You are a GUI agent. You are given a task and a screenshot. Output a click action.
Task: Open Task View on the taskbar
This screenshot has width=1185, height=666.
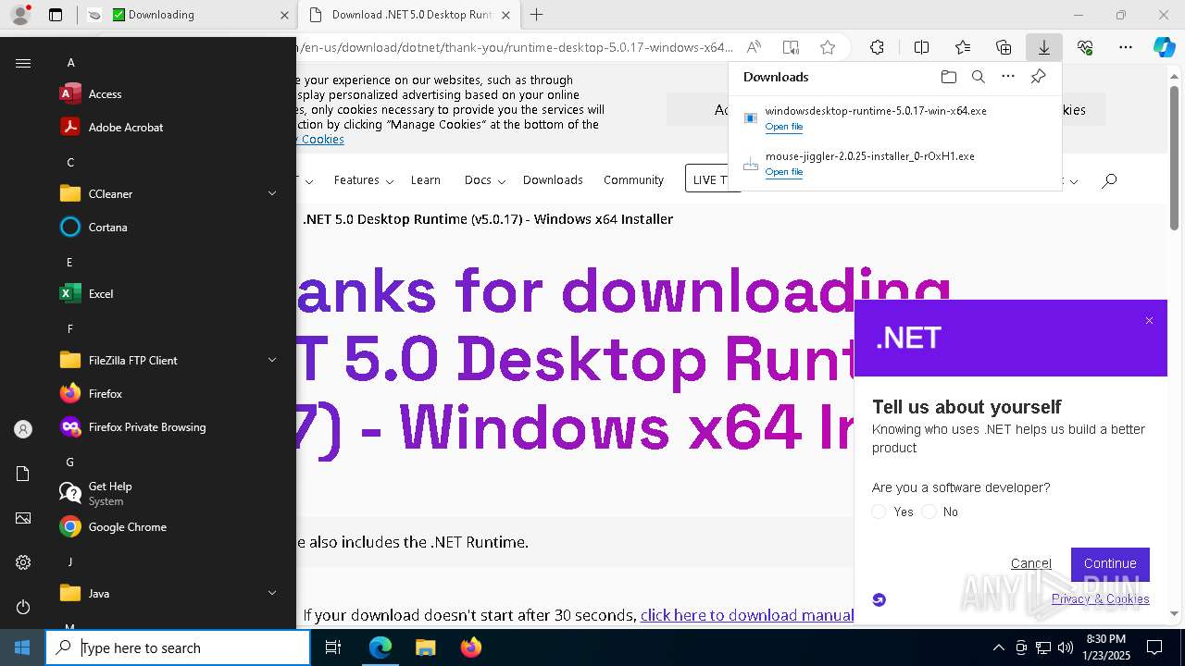(333, 647)
